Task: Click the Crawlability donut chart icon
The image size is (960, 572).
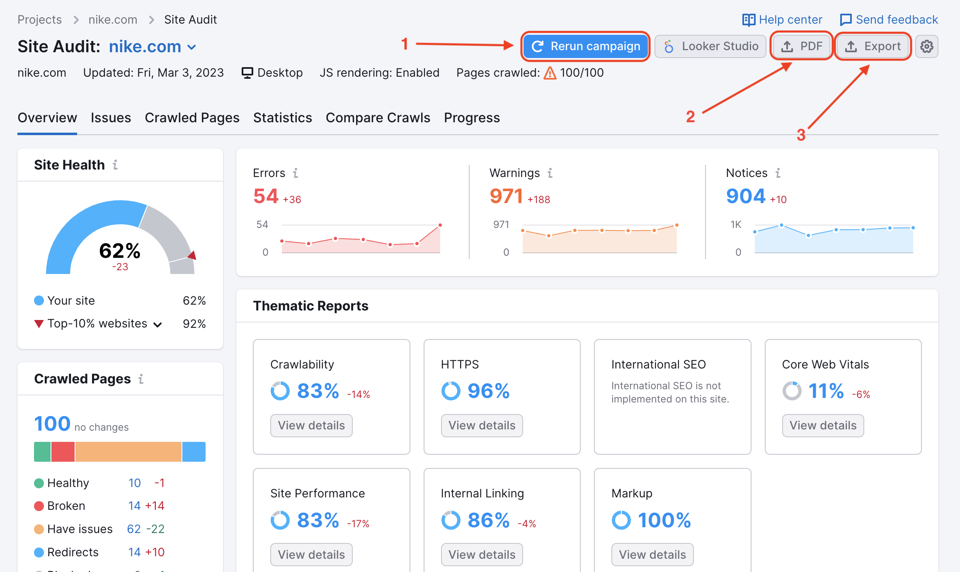Action: (x=280, y=391)
